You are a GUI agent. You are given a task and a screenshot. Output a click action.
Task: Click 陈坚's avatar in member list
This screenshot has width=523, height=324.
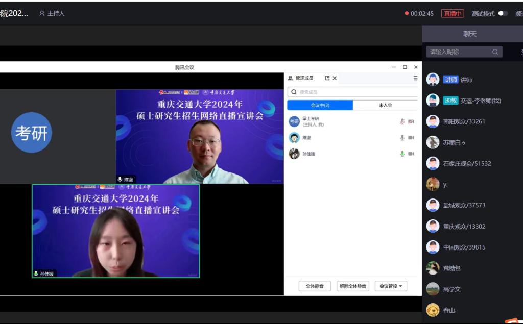tap(294, 138)
